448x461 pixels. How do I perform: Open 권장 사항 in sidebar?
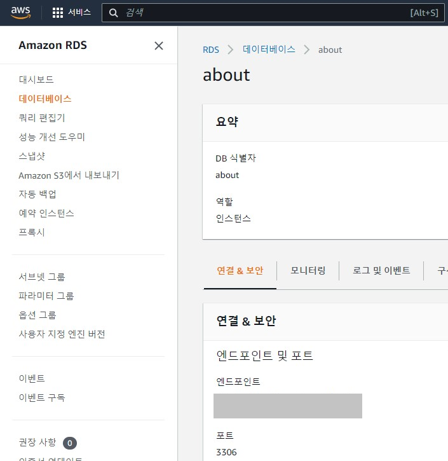coord(37,442)
